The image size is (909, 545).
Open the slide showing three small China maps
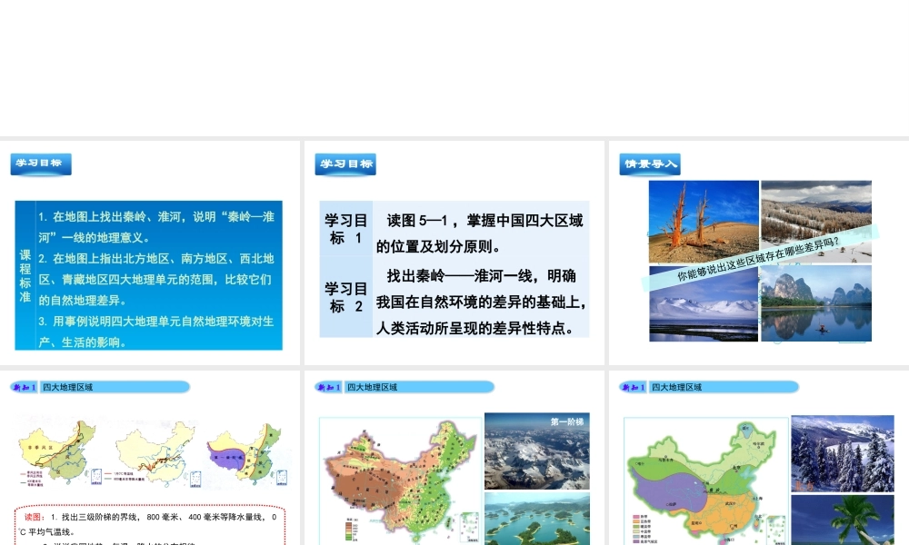(150, 458)
